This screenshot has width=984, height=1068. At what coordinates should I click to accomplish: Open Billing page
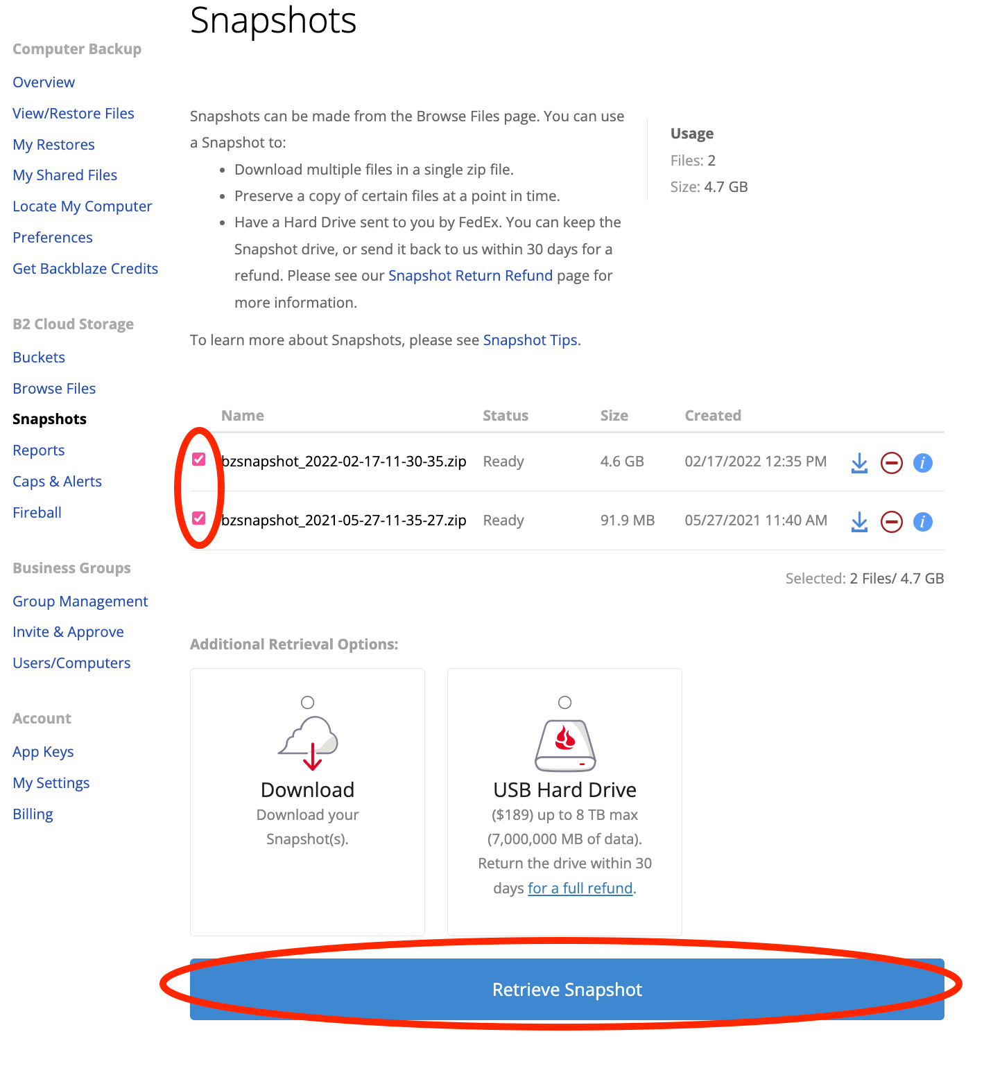33,814
